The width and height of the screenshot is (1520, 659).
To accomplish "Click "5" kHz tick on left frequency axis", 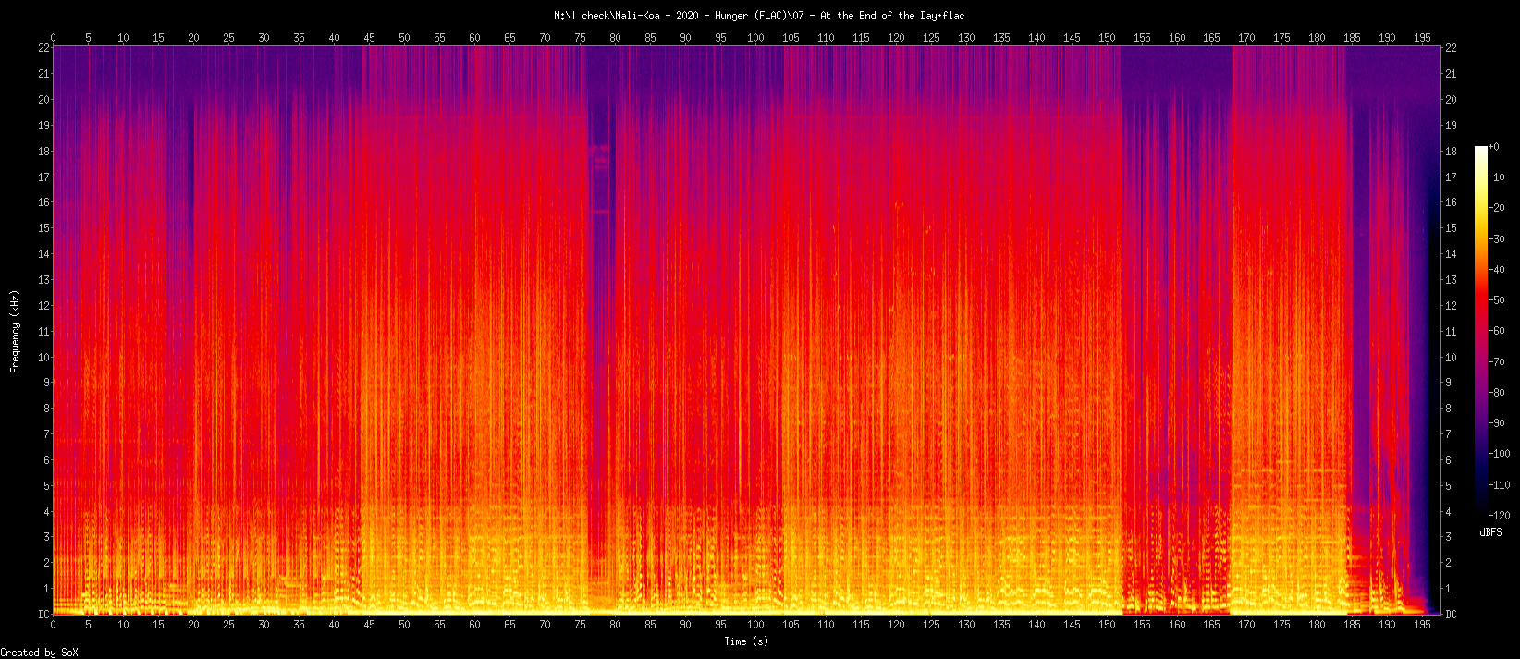I will point(46,485).
